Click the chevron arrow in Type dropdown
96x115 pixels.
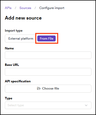point(86,105)
